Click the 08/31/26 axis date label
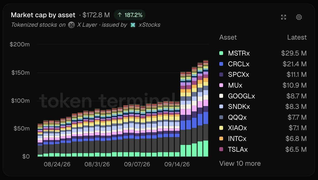The height and width of the screenshot is (180, 318). click(97, 164)
